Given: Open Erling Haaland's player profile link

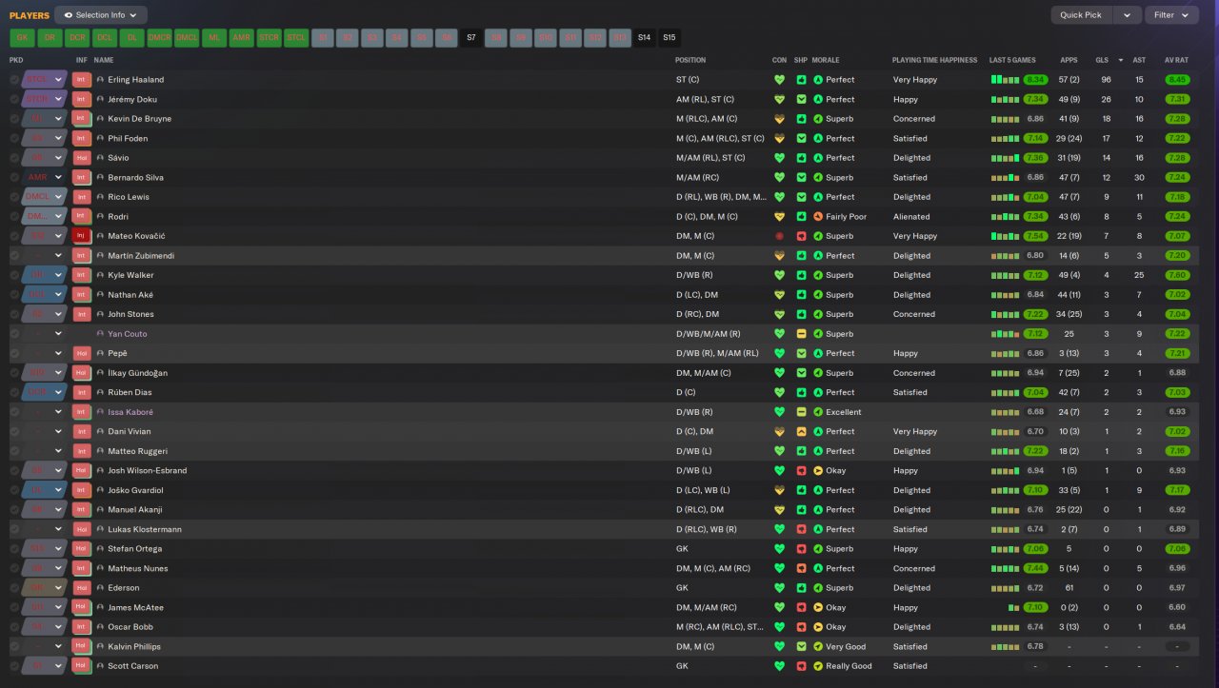Looking at the screenshot, I should (x=136, y=80).
